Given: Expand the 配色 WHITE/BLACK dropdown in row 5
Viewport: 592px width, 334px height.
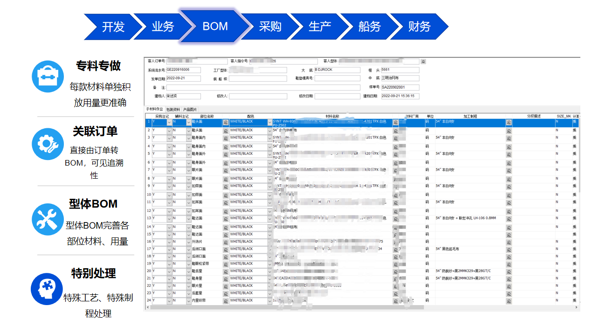Looking at the screenshot, I should tap(269, 154).
